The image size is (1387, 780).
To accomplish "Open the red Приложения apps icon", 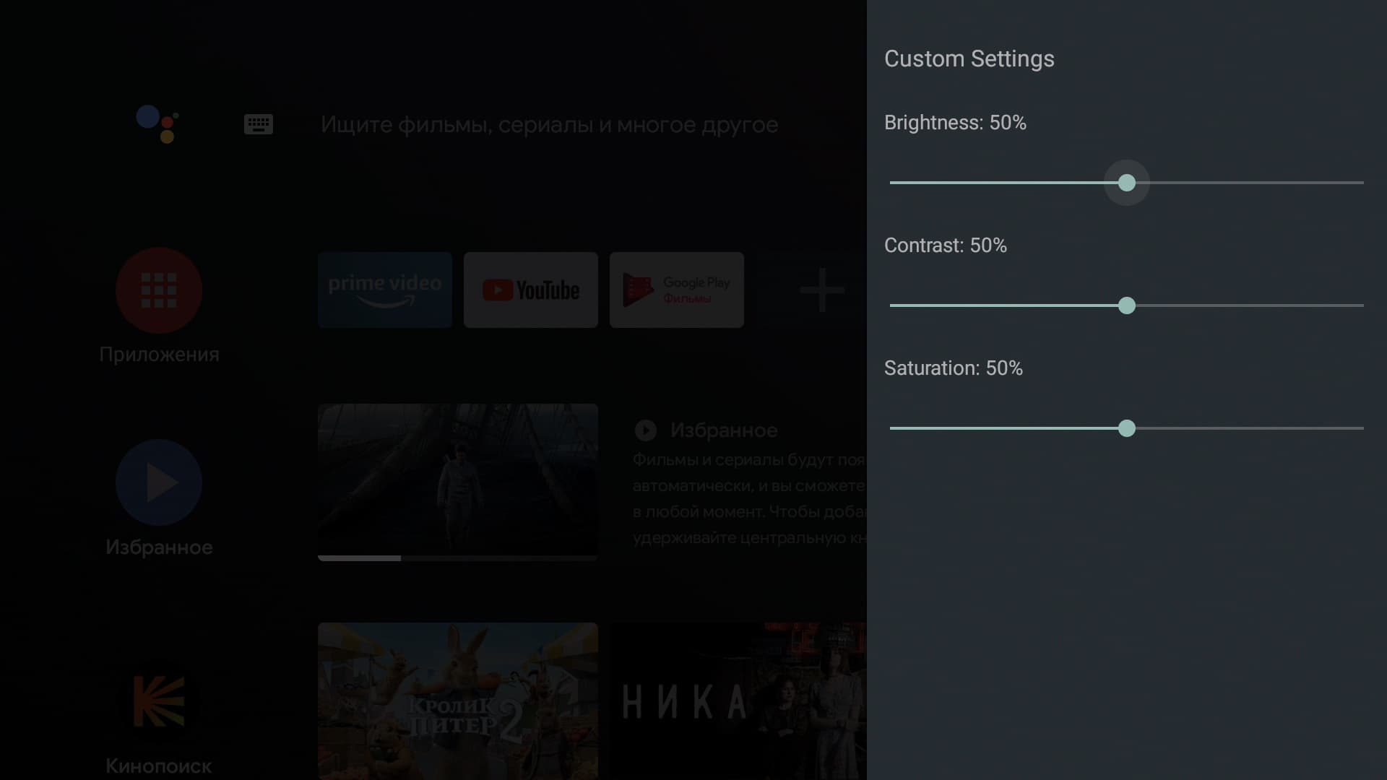I will pyautogui.click(x=159, y=290).
